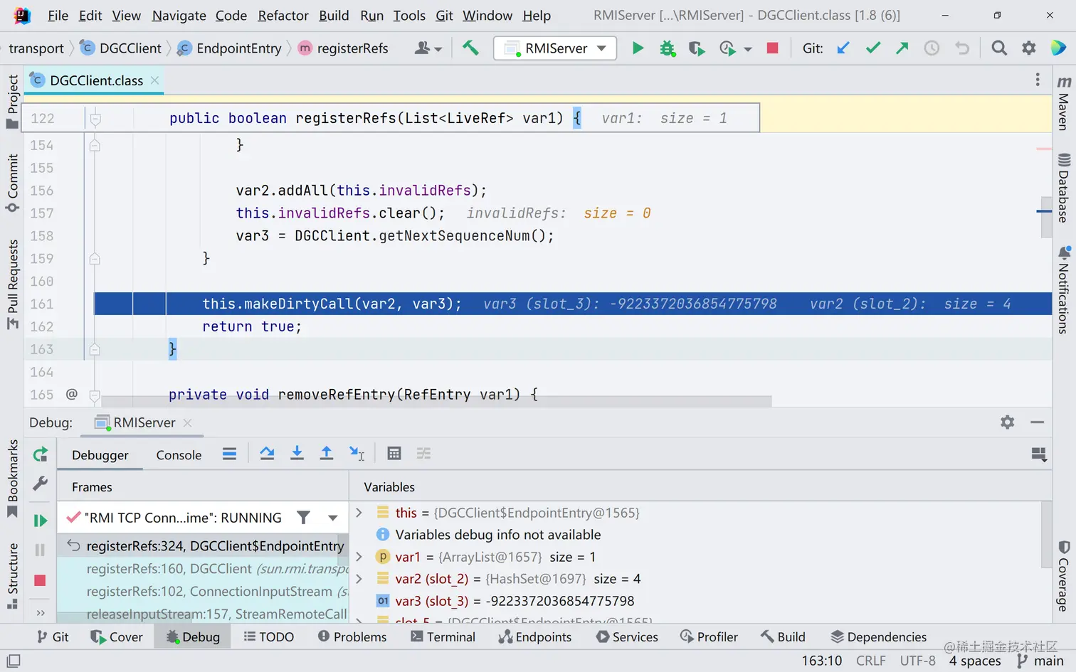This screenshot has height=672, width=1076.
Task: Toggle tool window bars status corner icon
Action: [x=14, y=661]
